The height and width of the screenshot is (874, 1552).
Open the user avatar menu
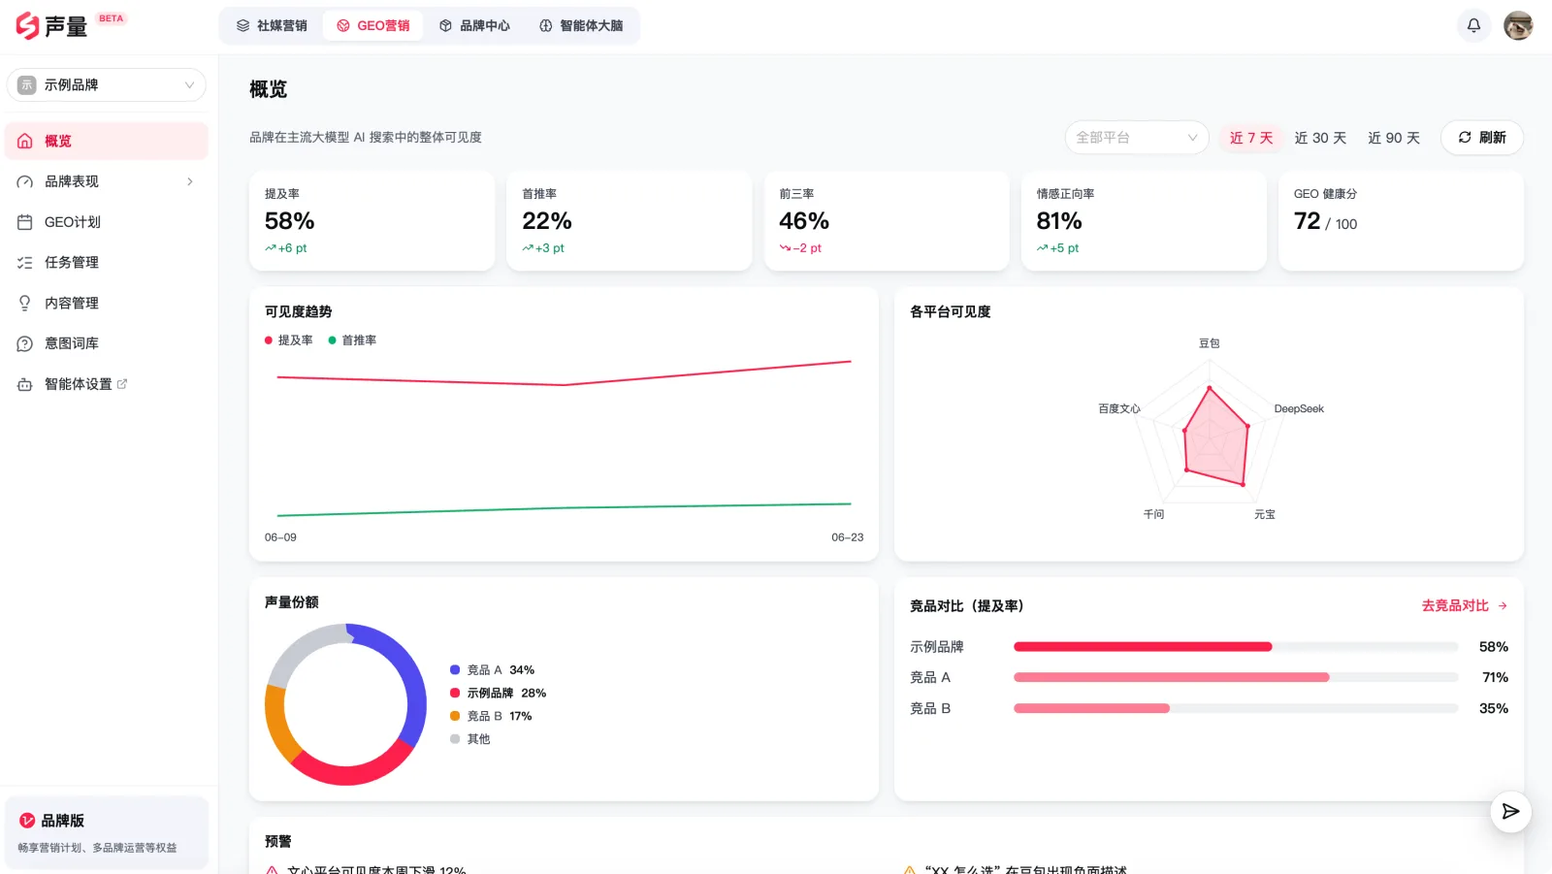pos(1518,25)
